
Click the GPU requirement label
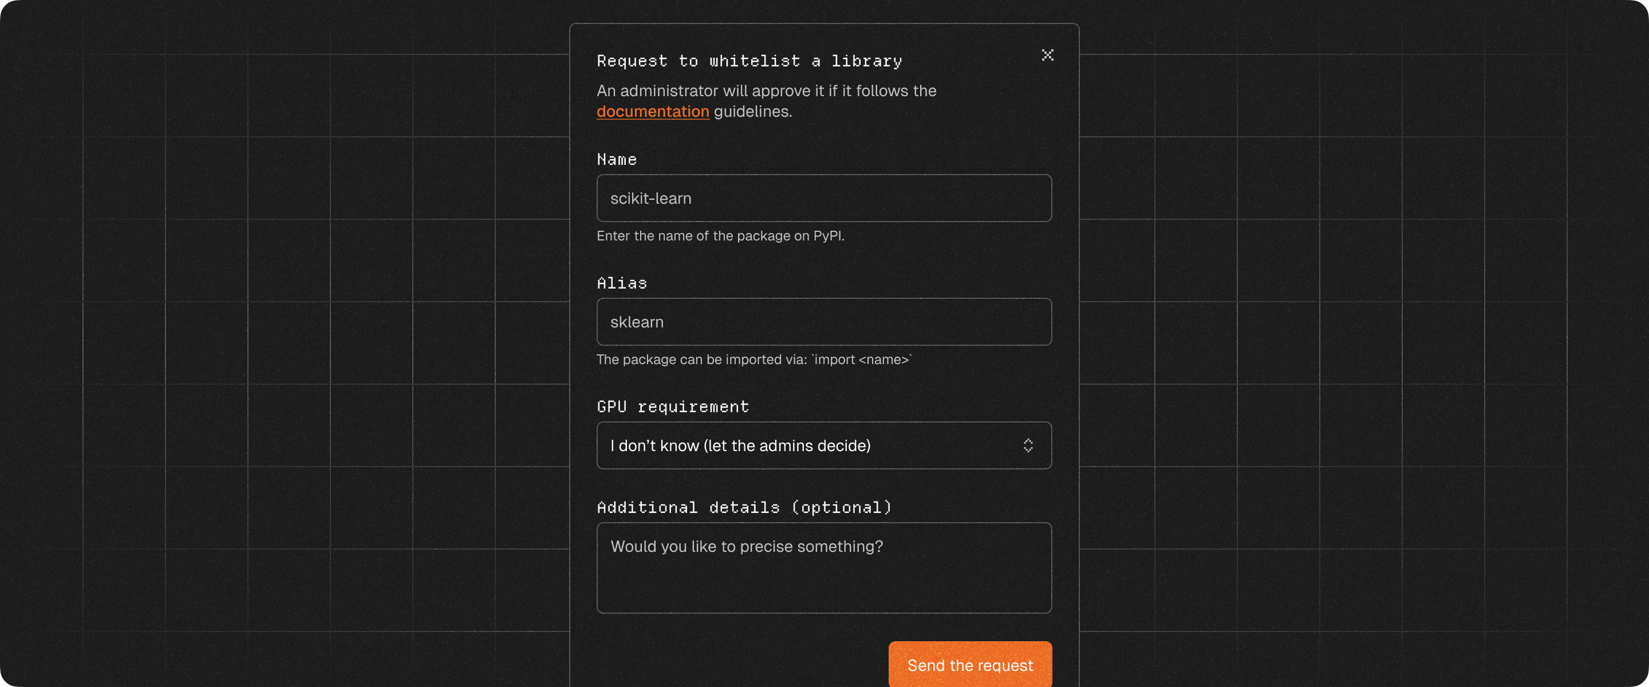[x=672, y=406]
